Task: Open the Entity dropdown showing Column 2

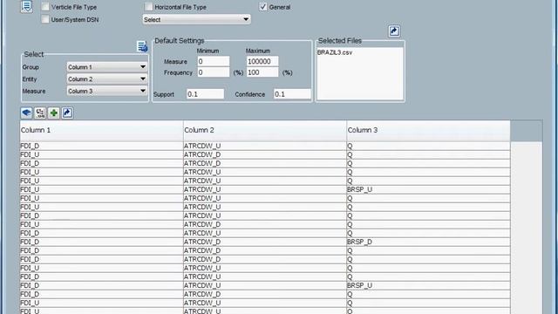Action: tap(107, 79)
